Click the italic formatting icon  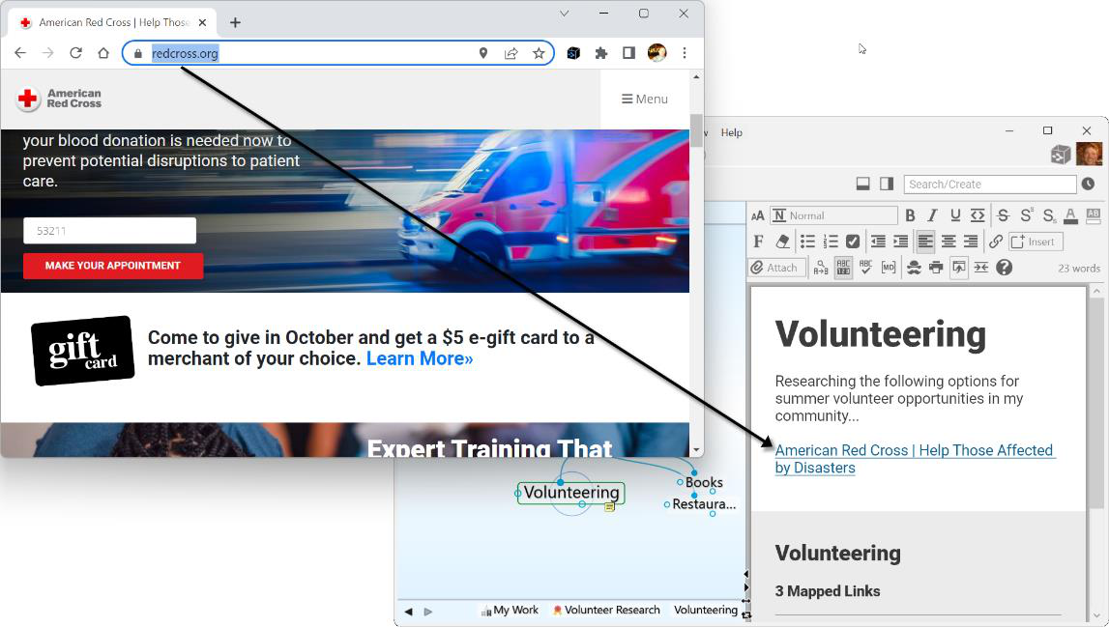[932, 215]
